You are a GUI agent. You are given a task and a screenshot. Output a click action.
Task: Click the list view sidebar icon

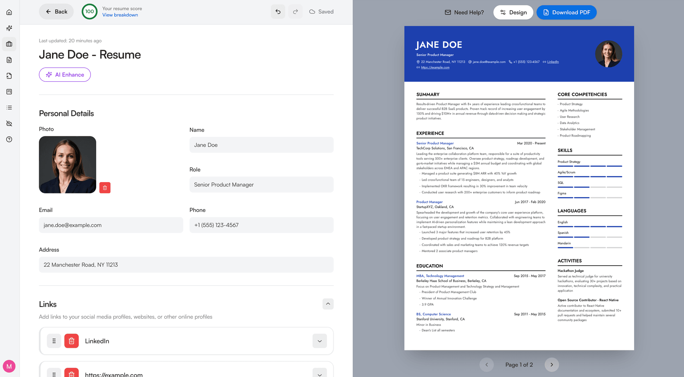tap(9, 107)
